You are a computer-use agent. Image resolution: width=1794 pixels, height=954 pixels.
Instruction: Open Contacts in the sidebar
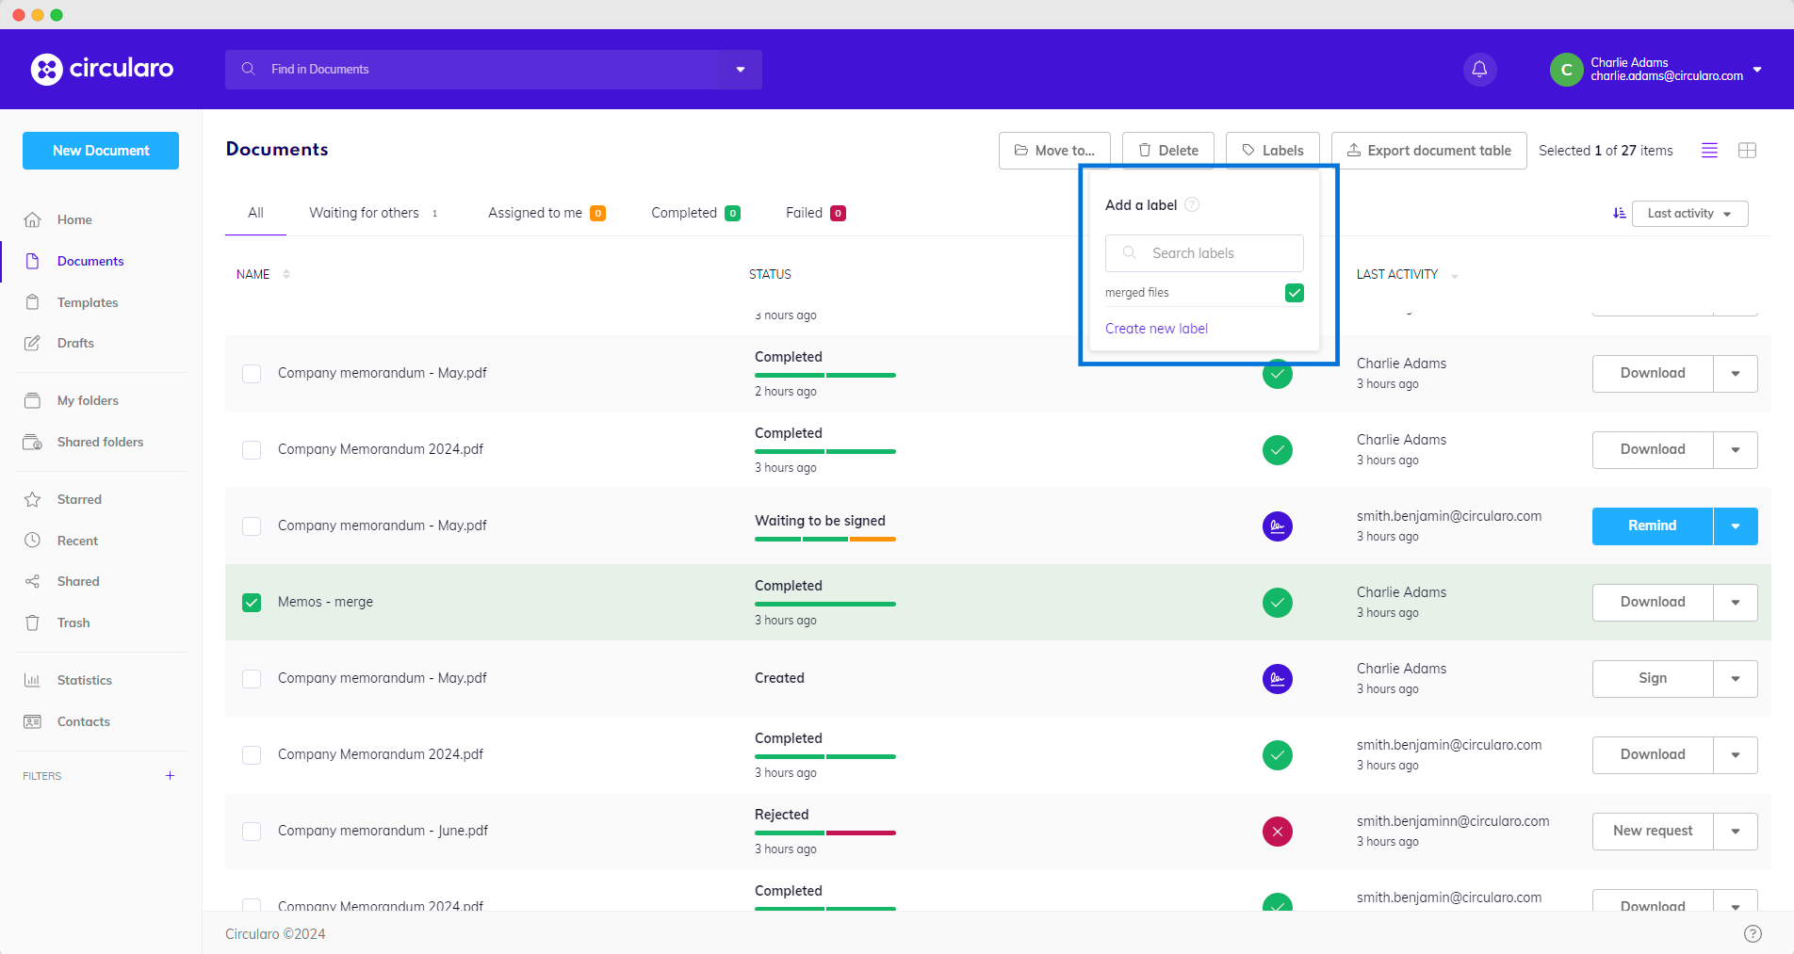tap(83, 721)
